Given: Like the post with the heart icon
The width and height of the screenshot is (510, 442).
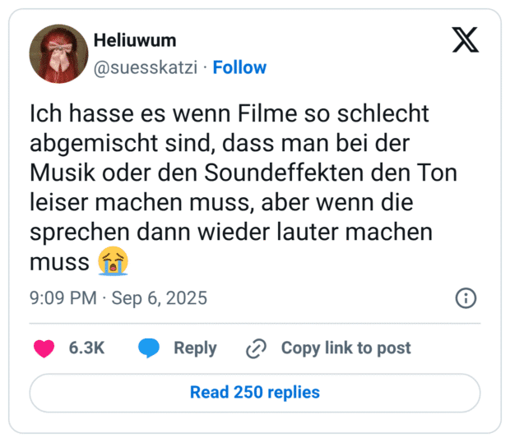Looking at the screenshot, I should [x=44, y=348].
